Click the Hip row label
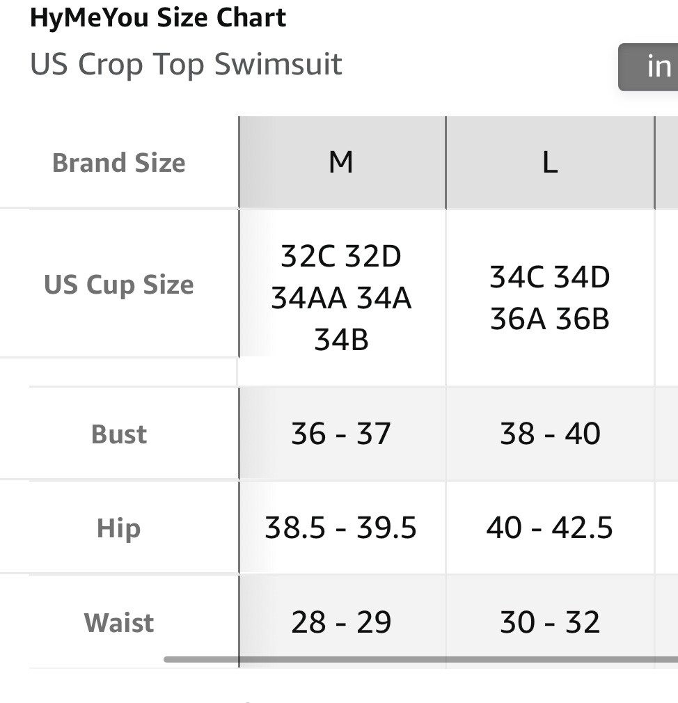Screen dimensions: 678x703 tap(119, 528)
